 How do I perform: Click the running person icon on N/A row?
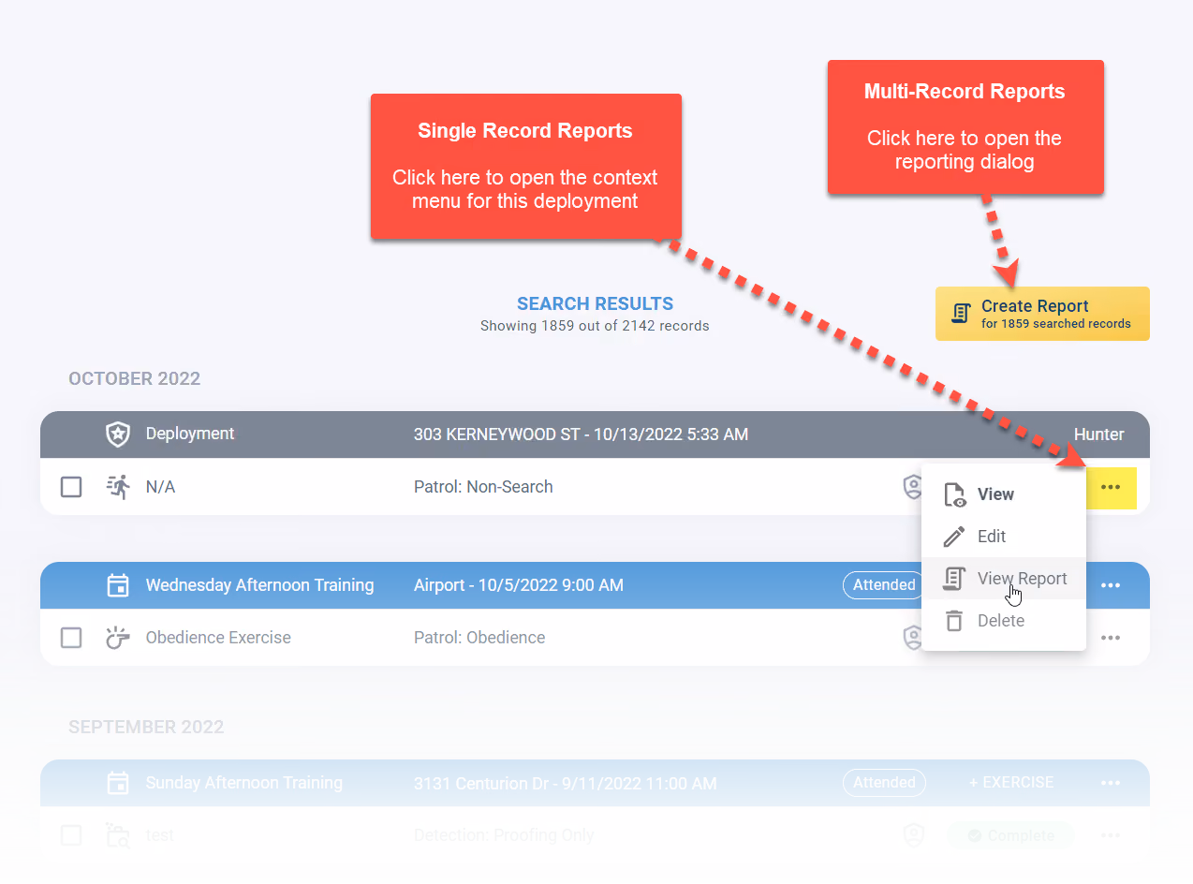(118, 487)
